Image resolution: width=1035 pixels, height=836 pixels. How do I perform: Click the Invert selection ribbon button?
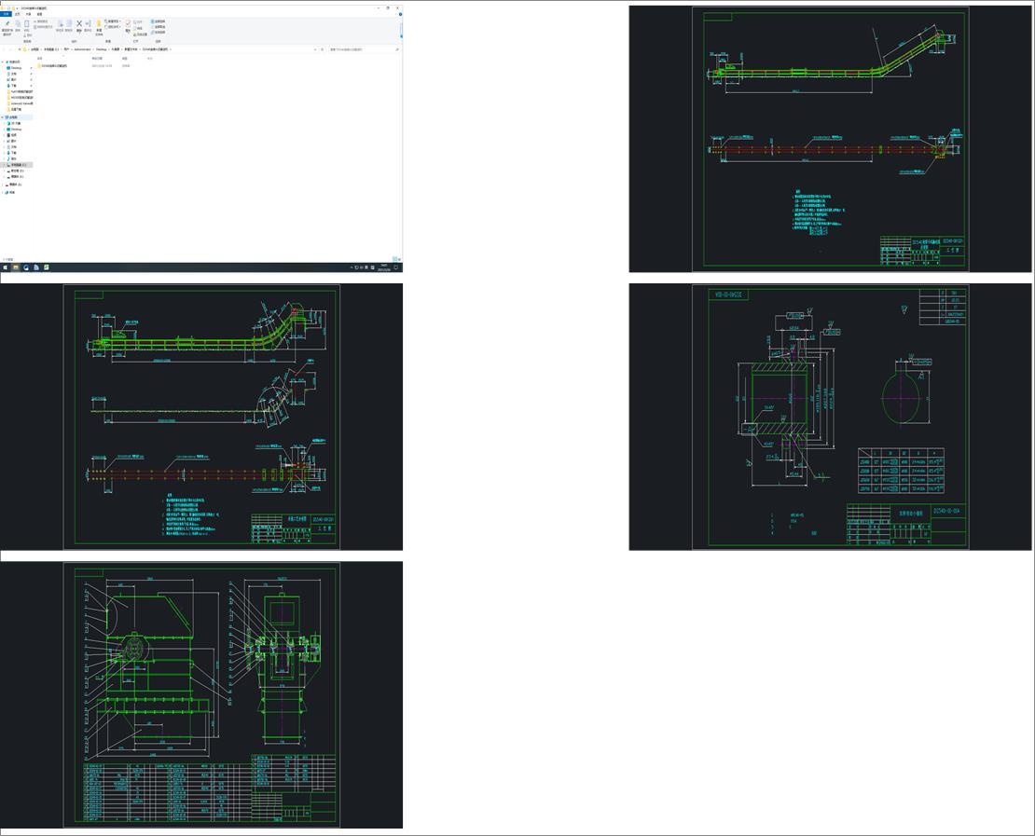pos(158,33)
